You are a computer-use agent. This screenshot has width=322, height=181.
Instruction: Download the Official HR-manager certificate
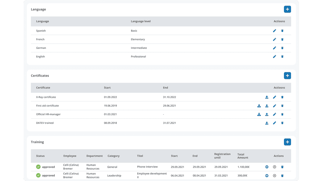(259, 114)
